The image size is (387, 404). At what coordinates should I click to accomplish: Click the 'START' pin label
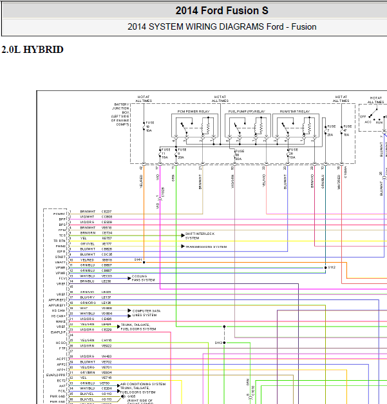tap(61, 257)
